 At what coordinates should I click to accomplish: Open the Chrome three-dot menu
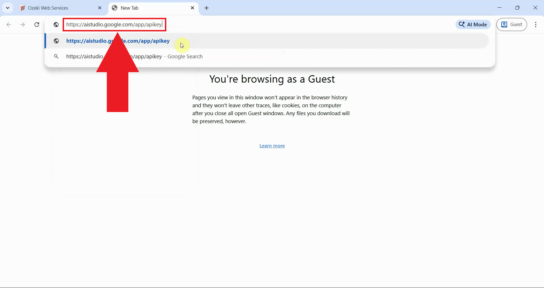point(535,25)
